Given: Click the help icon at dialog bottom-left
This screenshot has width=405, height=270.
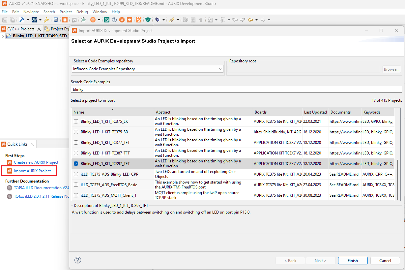Looking at the screenshot, I should pos(78,260).
